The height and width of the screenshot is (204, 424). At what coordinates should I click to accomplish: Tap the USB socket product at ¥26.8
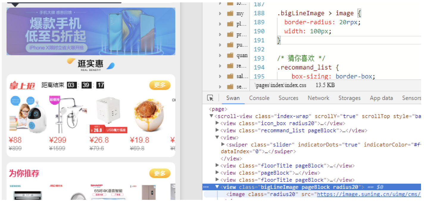coord(108,115)
